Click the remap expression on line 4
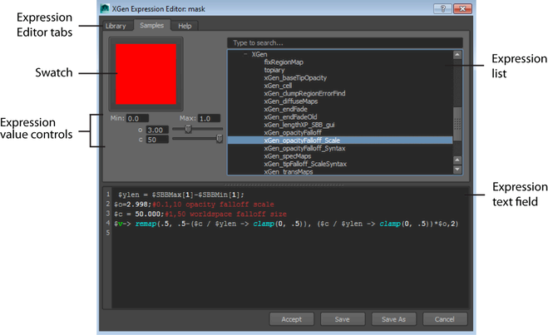Screen dimensions: 548x335 pos(286,224)
